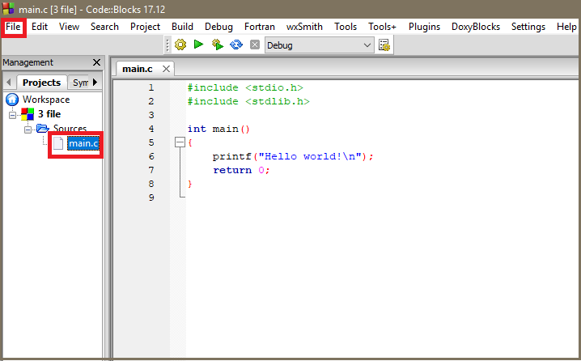Open the DoxyBlocks menu
This screenshot has width=581, height=361.
(x=476, y=27)
